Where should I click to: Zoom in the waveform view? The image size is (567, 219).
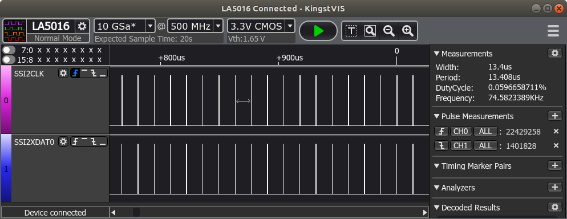pyautogui.click(x=407, y=31)
